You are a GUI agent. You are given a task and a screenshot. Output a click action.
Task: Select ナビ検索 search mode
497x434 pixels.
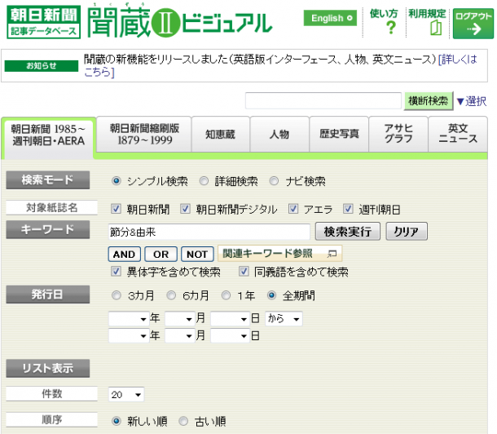[274, 181]
